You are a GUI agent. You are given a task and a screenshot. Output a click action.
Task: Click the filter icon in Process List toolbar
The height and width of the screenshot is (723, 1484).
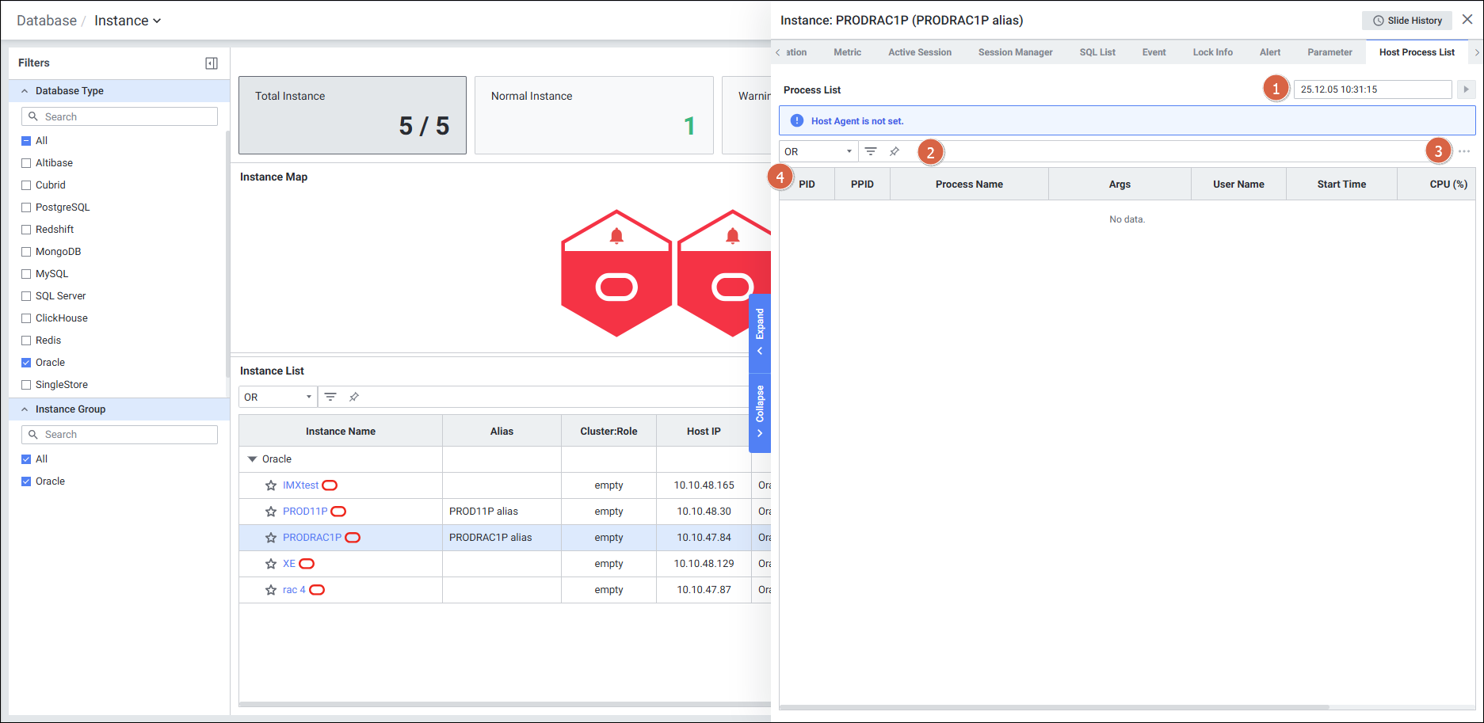[x=871, y=151]
